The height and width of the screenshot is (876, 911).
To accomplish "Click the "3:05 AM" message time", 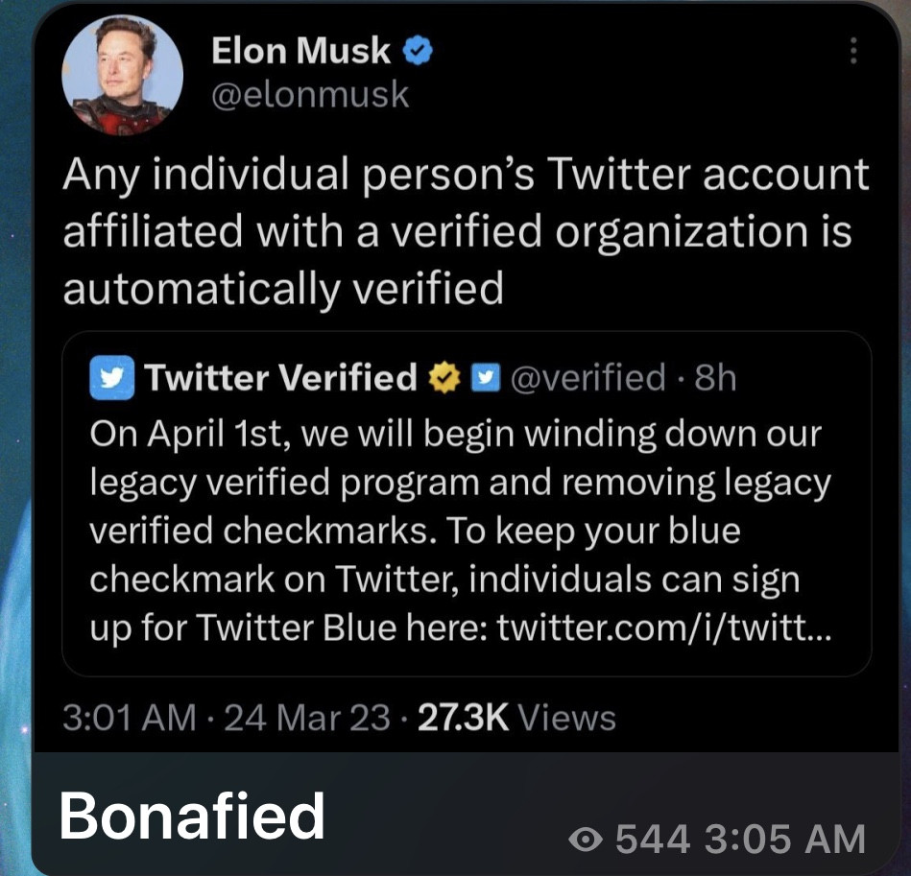I will click(784, 839).
